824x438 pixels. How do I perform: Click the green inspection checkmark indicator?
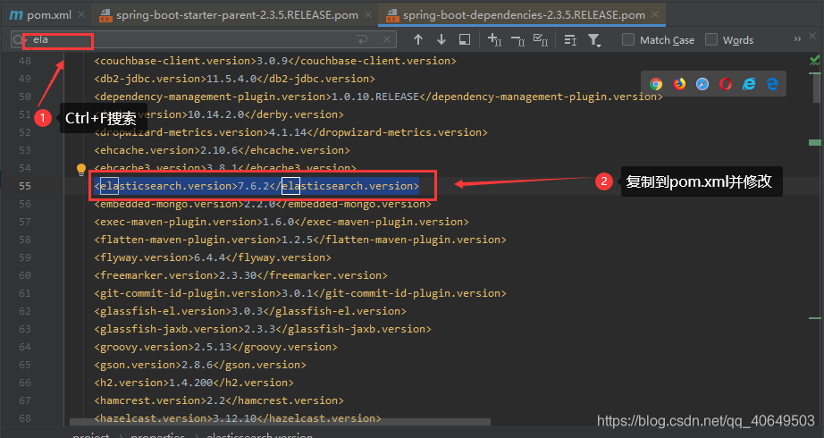point(814,61)
